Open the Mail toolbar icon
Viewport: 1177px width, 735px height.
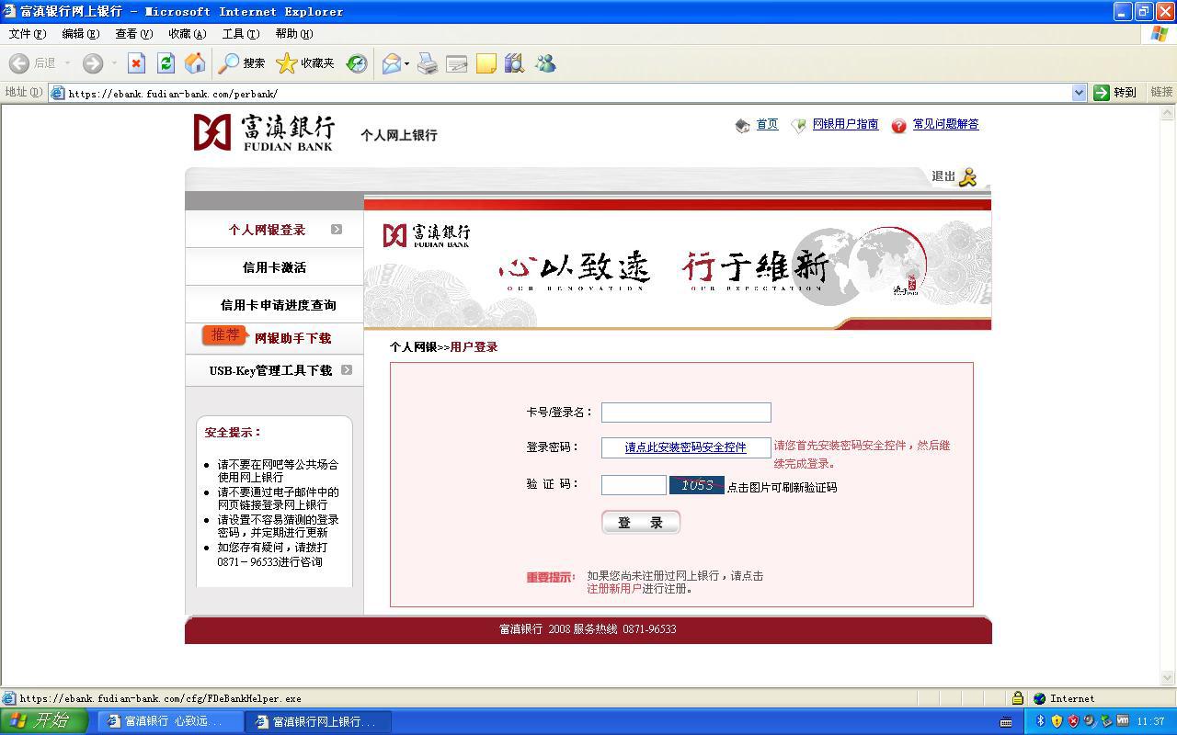coord(391,63)
